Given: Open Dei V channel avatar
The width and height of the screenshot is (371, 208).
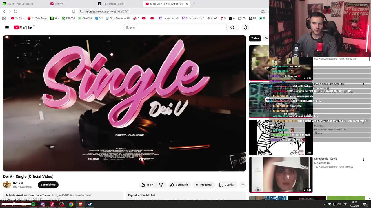Looking at the screenshot, I should 7,185.
